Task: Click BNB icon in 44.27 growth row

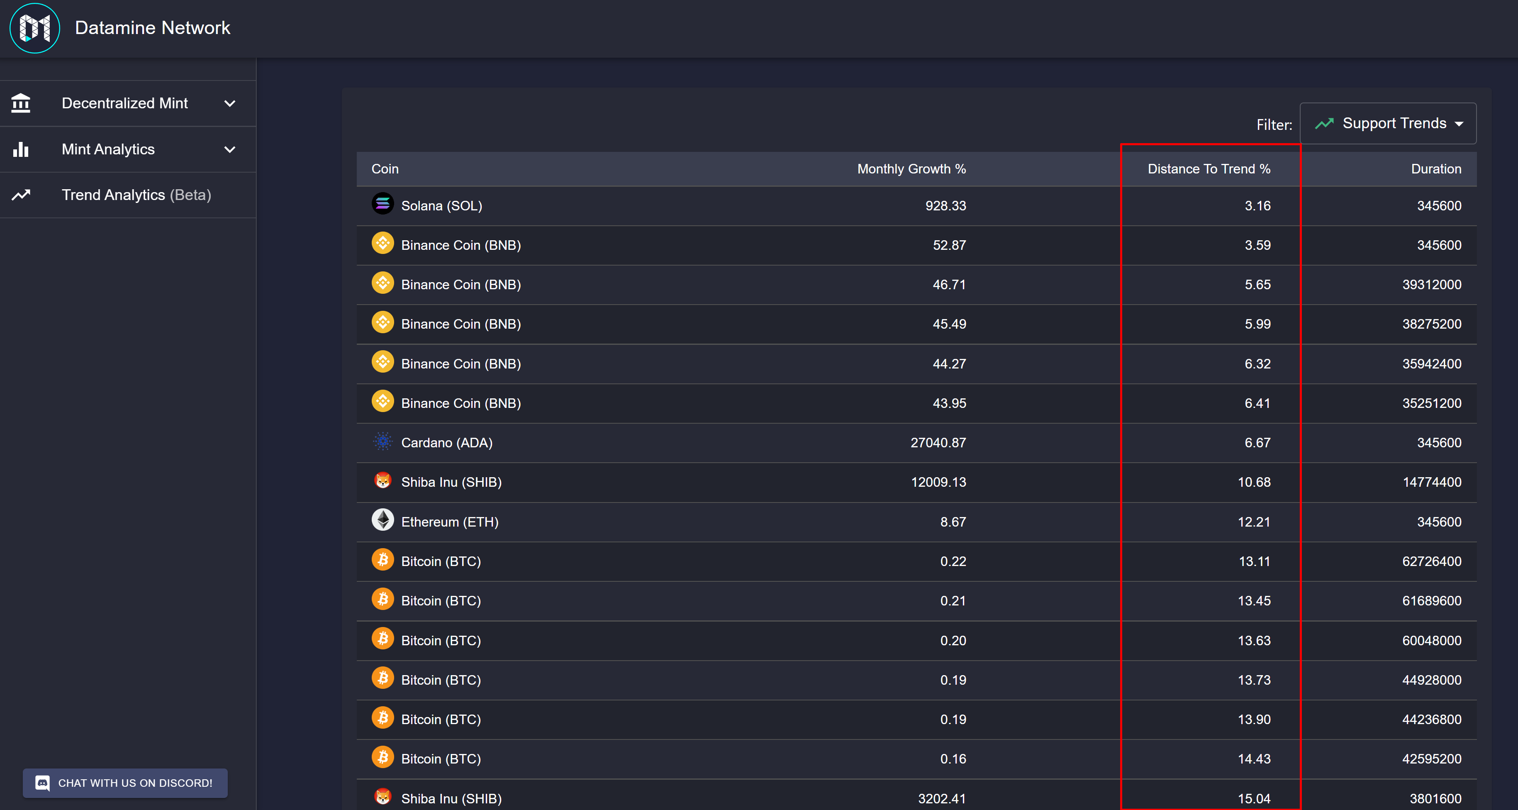Action: pyautogui.click(x=383, y=362)
